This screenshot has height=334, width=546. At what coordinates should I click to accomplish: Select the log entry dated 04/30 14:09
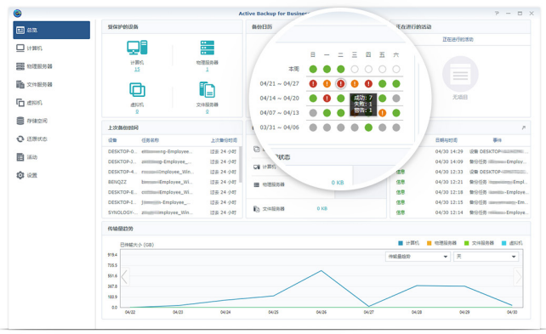[460, 161]
